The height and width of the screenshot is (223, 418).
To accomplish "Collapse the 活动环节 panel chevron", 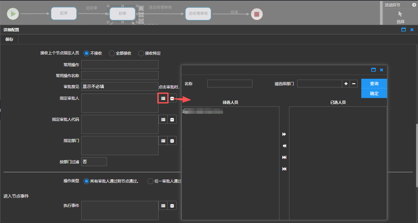I will point(414,5).
